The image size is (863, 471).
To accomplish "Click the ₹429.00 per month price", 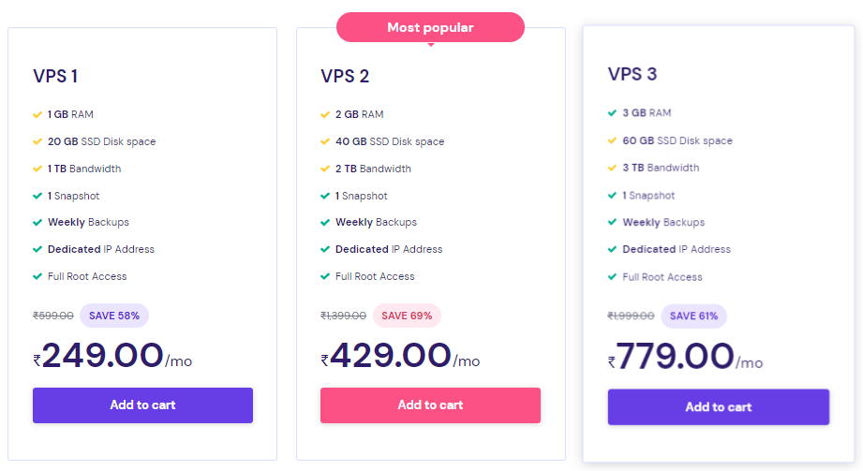I will 400,356.
